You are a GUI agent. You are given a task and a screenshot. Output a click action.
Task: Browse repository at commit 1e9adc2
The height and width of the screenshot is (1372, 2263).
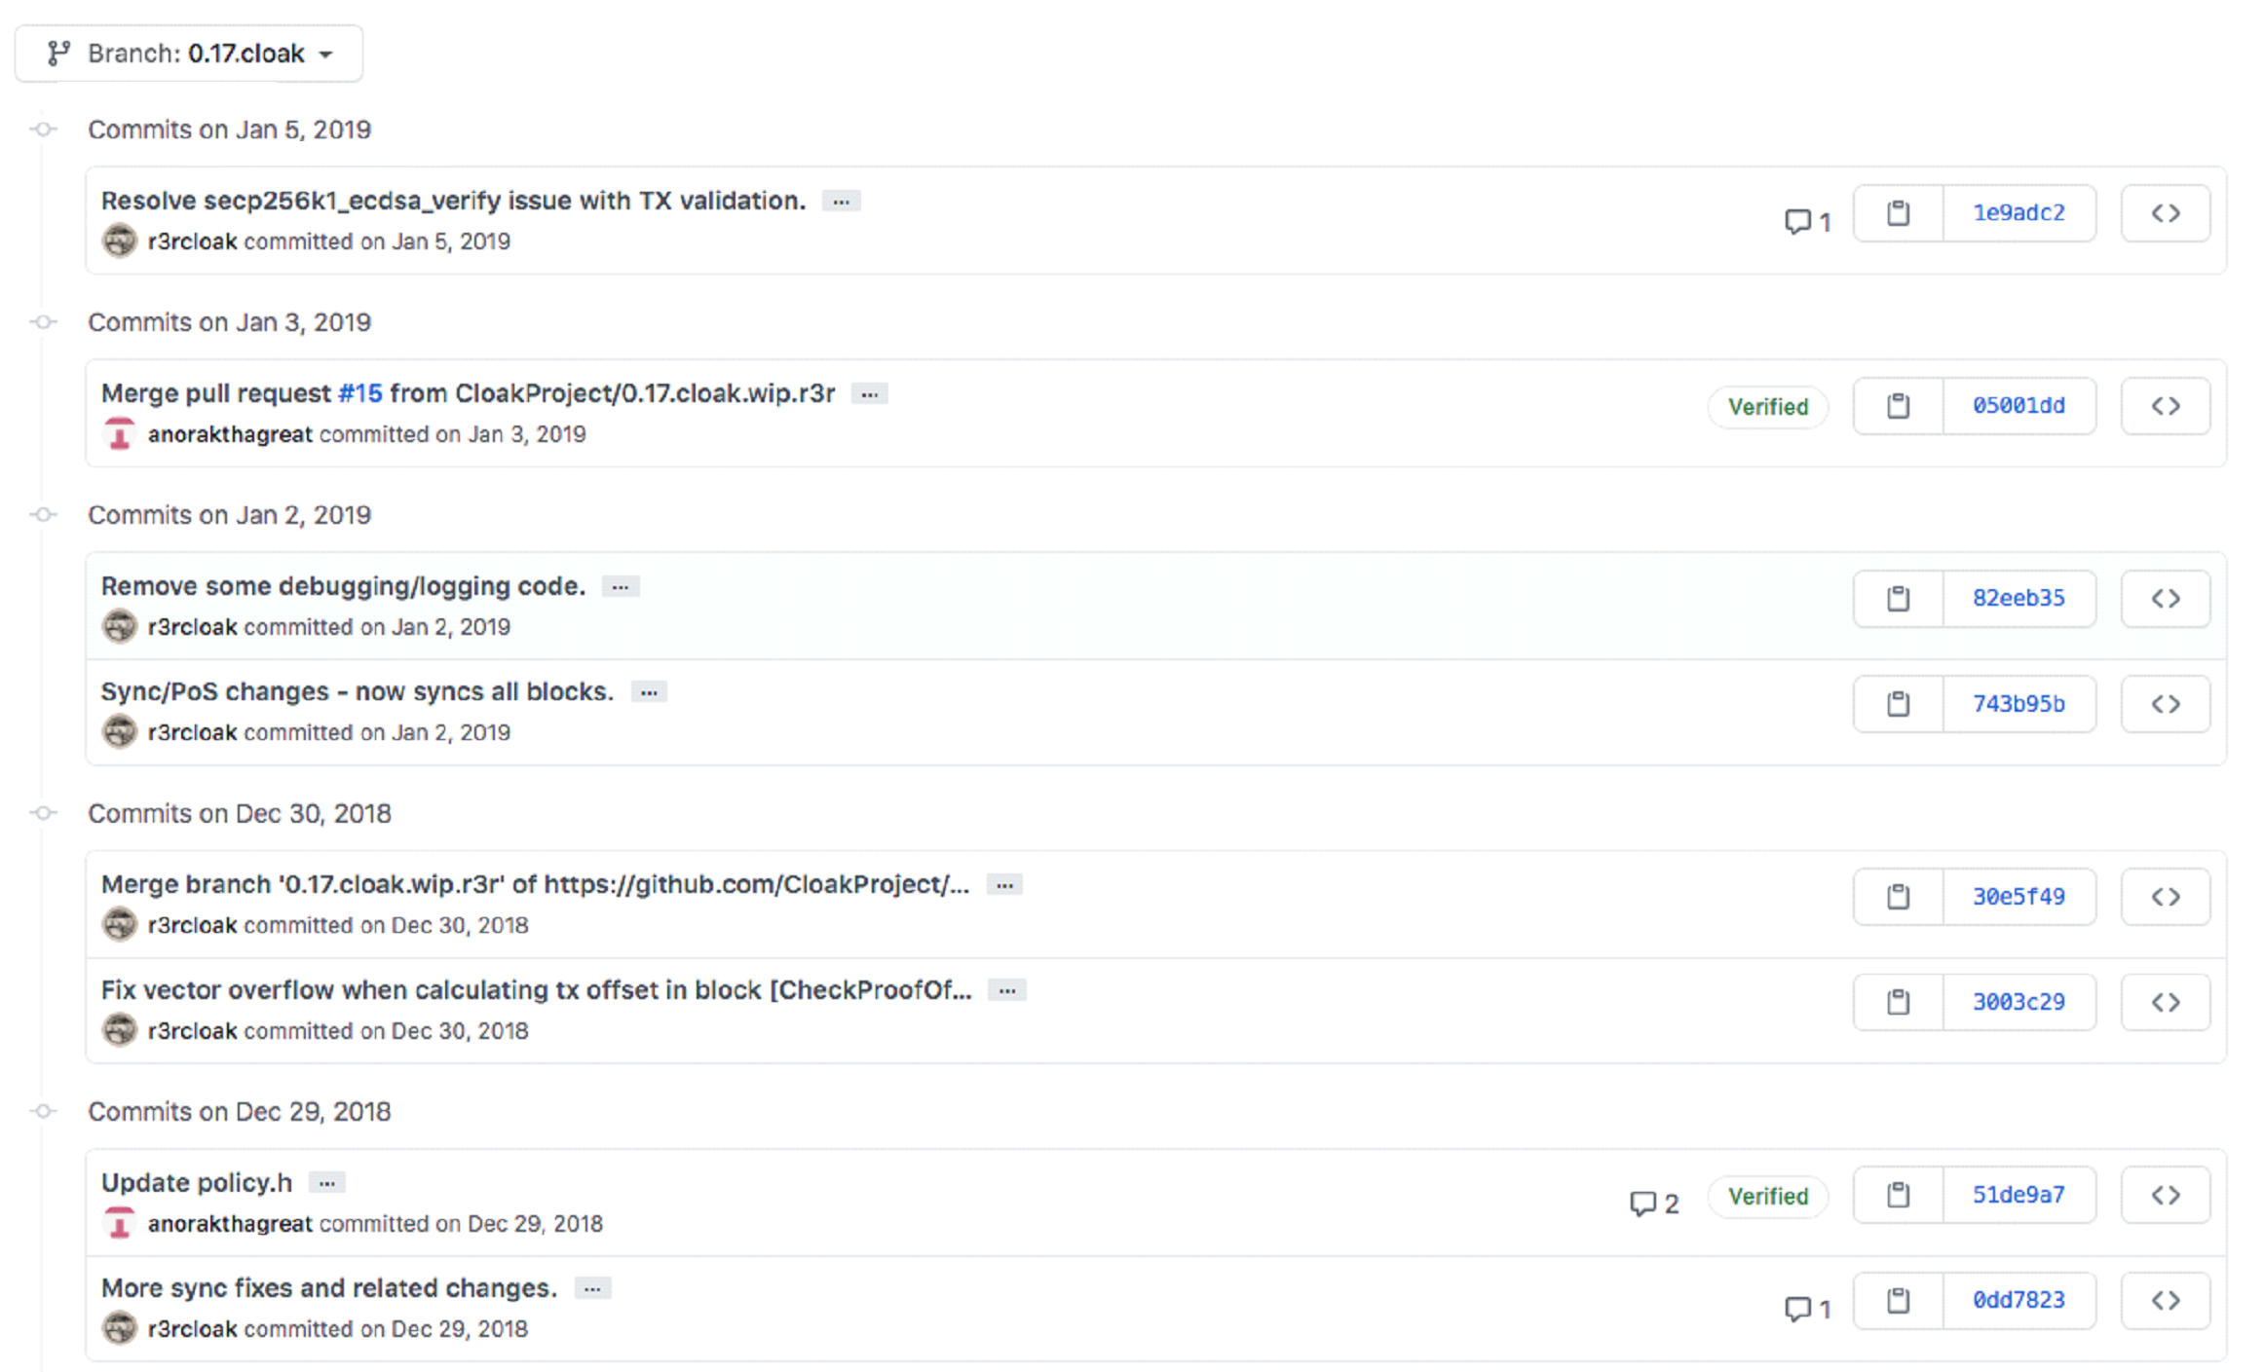tap(2166, 213)
